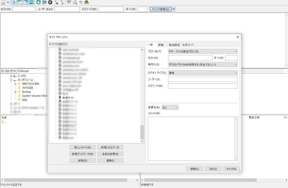Viewport: 288px width, 188px height.
Task: Click the 名前の変更(R) button
Action: [110, 154]
